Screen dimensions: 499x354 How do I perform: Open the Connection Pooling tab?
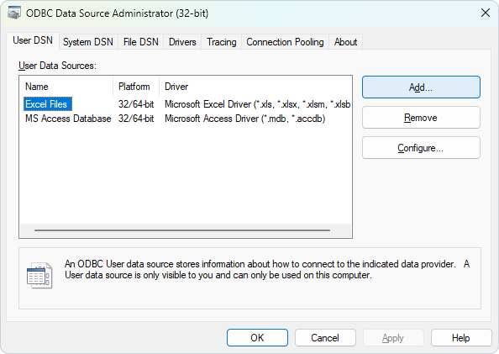[285, 42]
